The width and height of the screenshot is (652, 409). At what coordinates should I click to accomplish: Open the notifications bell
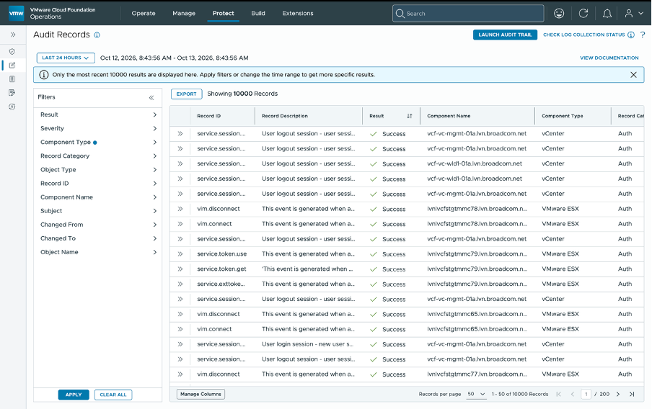coord(607,13)
